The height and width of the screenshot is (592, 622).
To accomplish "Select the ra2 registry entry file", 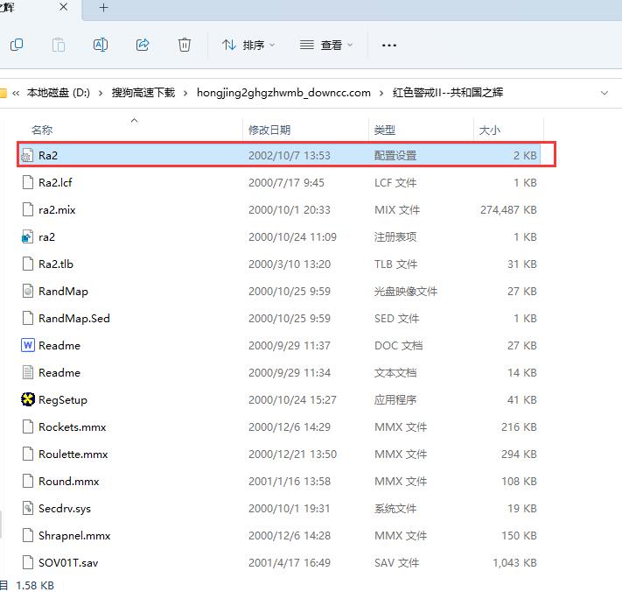I will 281,236.
